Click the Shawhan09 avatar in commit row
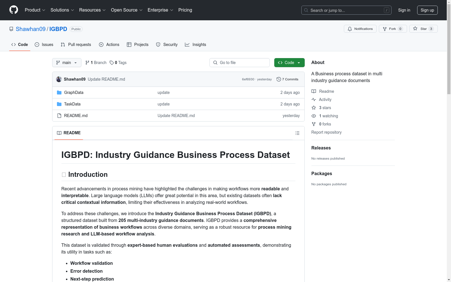 point(59,79)
